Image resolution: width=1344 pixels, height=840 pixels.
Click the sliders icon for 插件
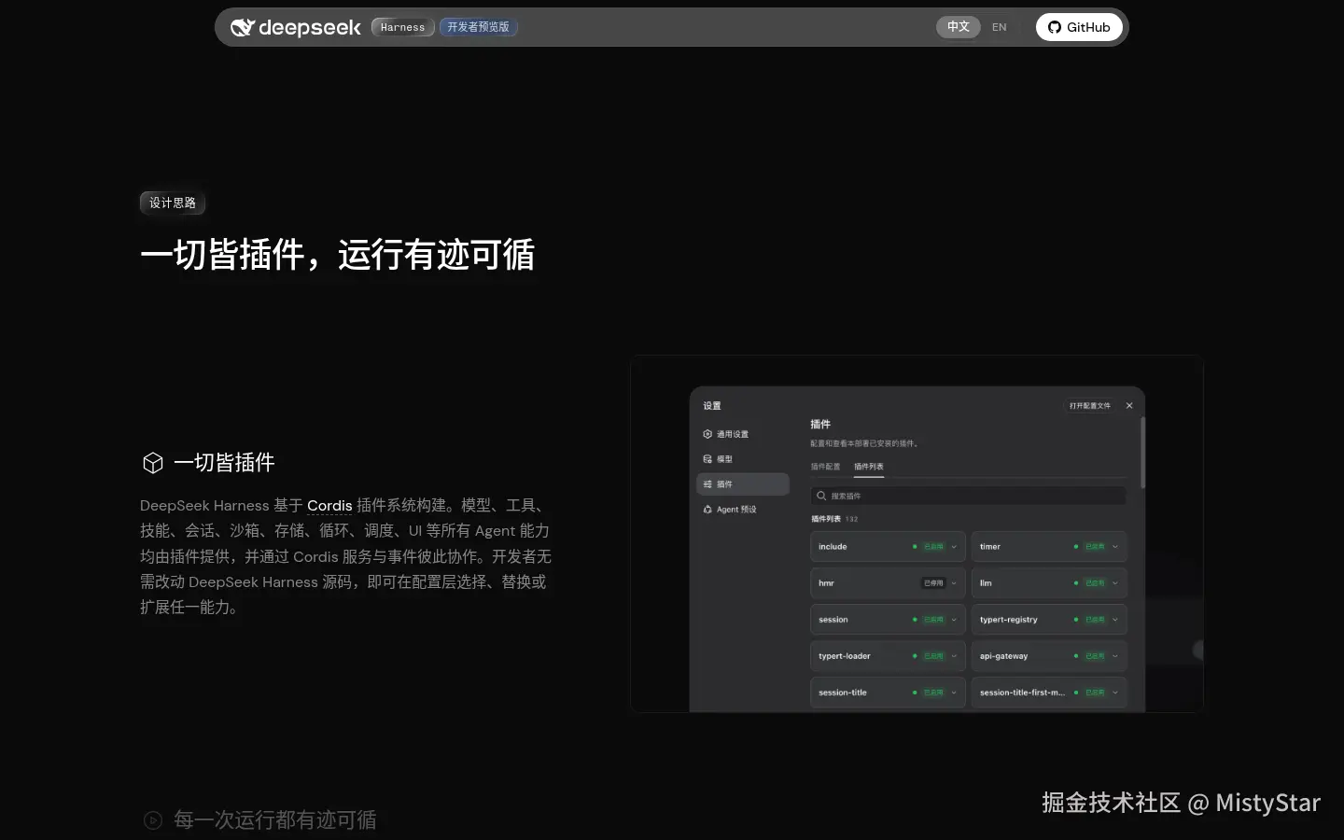coord(707,484)
